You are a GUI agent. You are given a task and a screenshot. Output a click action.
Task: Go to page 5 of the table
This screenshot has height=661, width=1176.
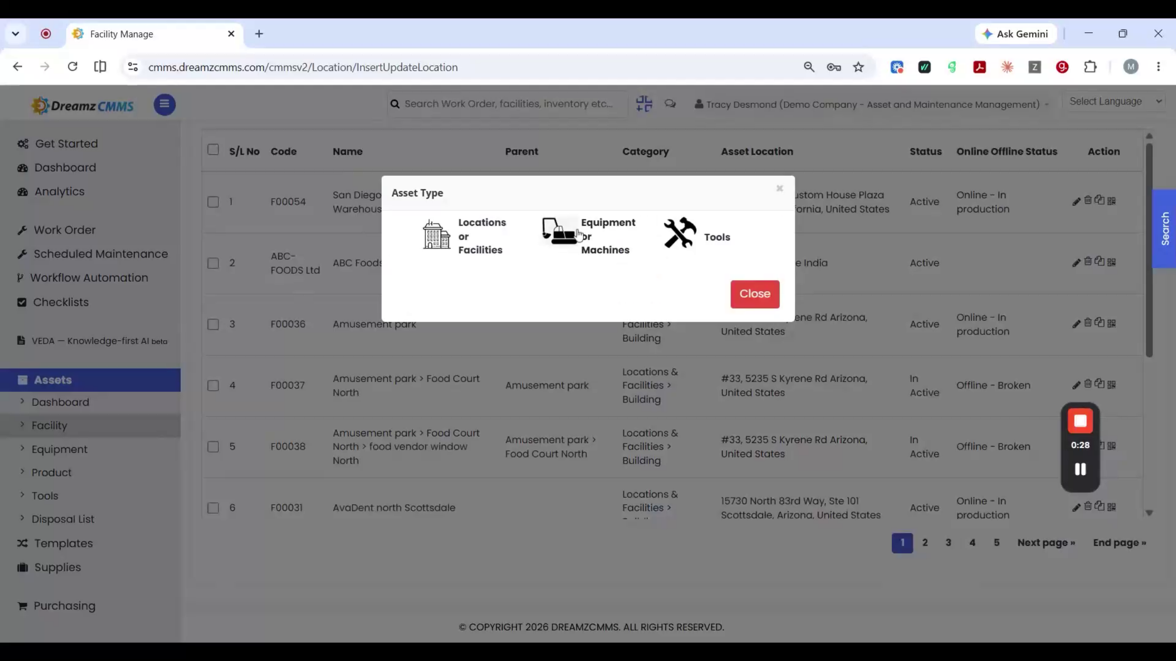(996, 543)
